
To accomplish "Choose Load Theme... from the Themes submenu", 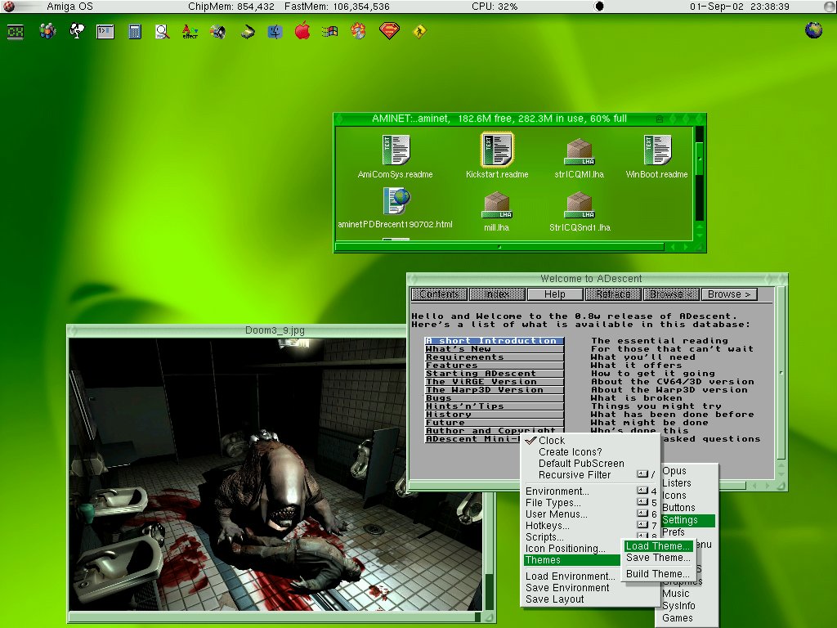I will click(658, 546).
